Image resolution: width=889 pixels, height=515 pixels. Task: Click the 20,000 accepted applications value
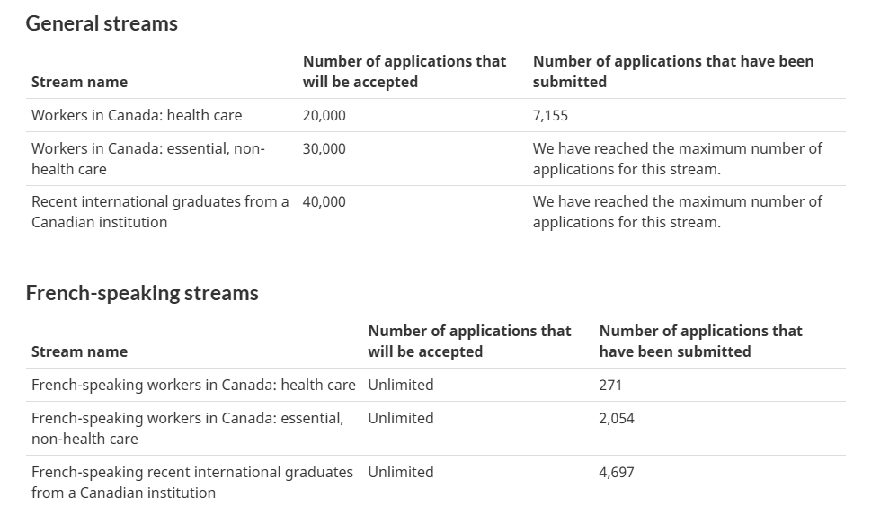(x=324, y=116)
